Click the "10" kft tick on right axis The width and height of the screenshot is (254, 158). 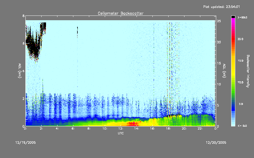point(219,84)
